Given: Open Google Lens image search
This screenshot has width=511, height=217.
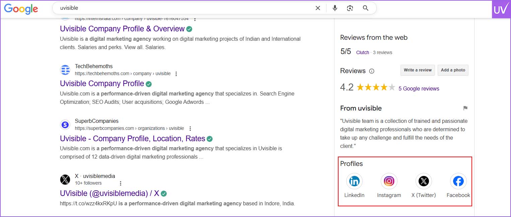Looking at the screenshot, I should [350, 8].
